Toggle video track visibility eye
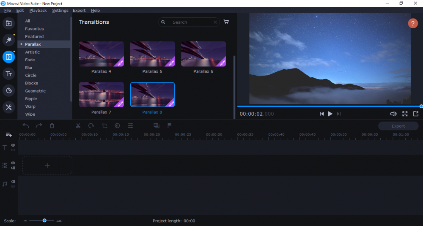 pyautogui.click(x=13, y=163)
